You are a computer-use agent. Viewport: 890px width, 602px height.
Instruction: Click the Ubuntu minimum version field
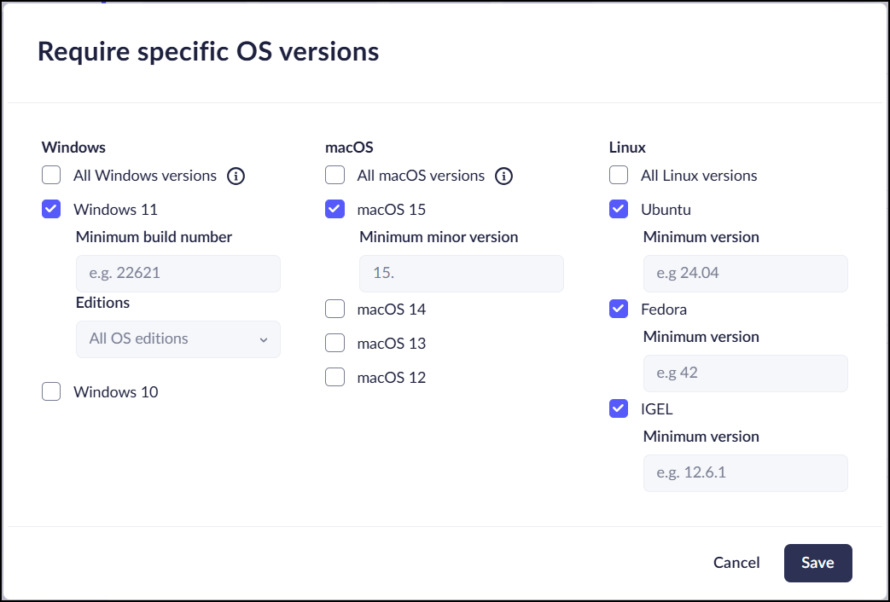[745, 274]
